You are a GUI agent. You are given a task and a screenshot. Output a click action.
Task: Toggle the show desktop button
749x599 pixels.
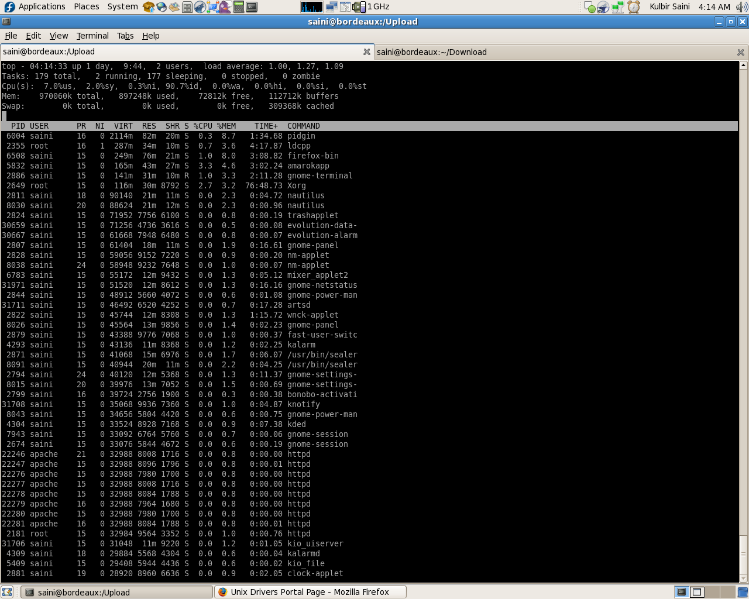coord(6,592)
